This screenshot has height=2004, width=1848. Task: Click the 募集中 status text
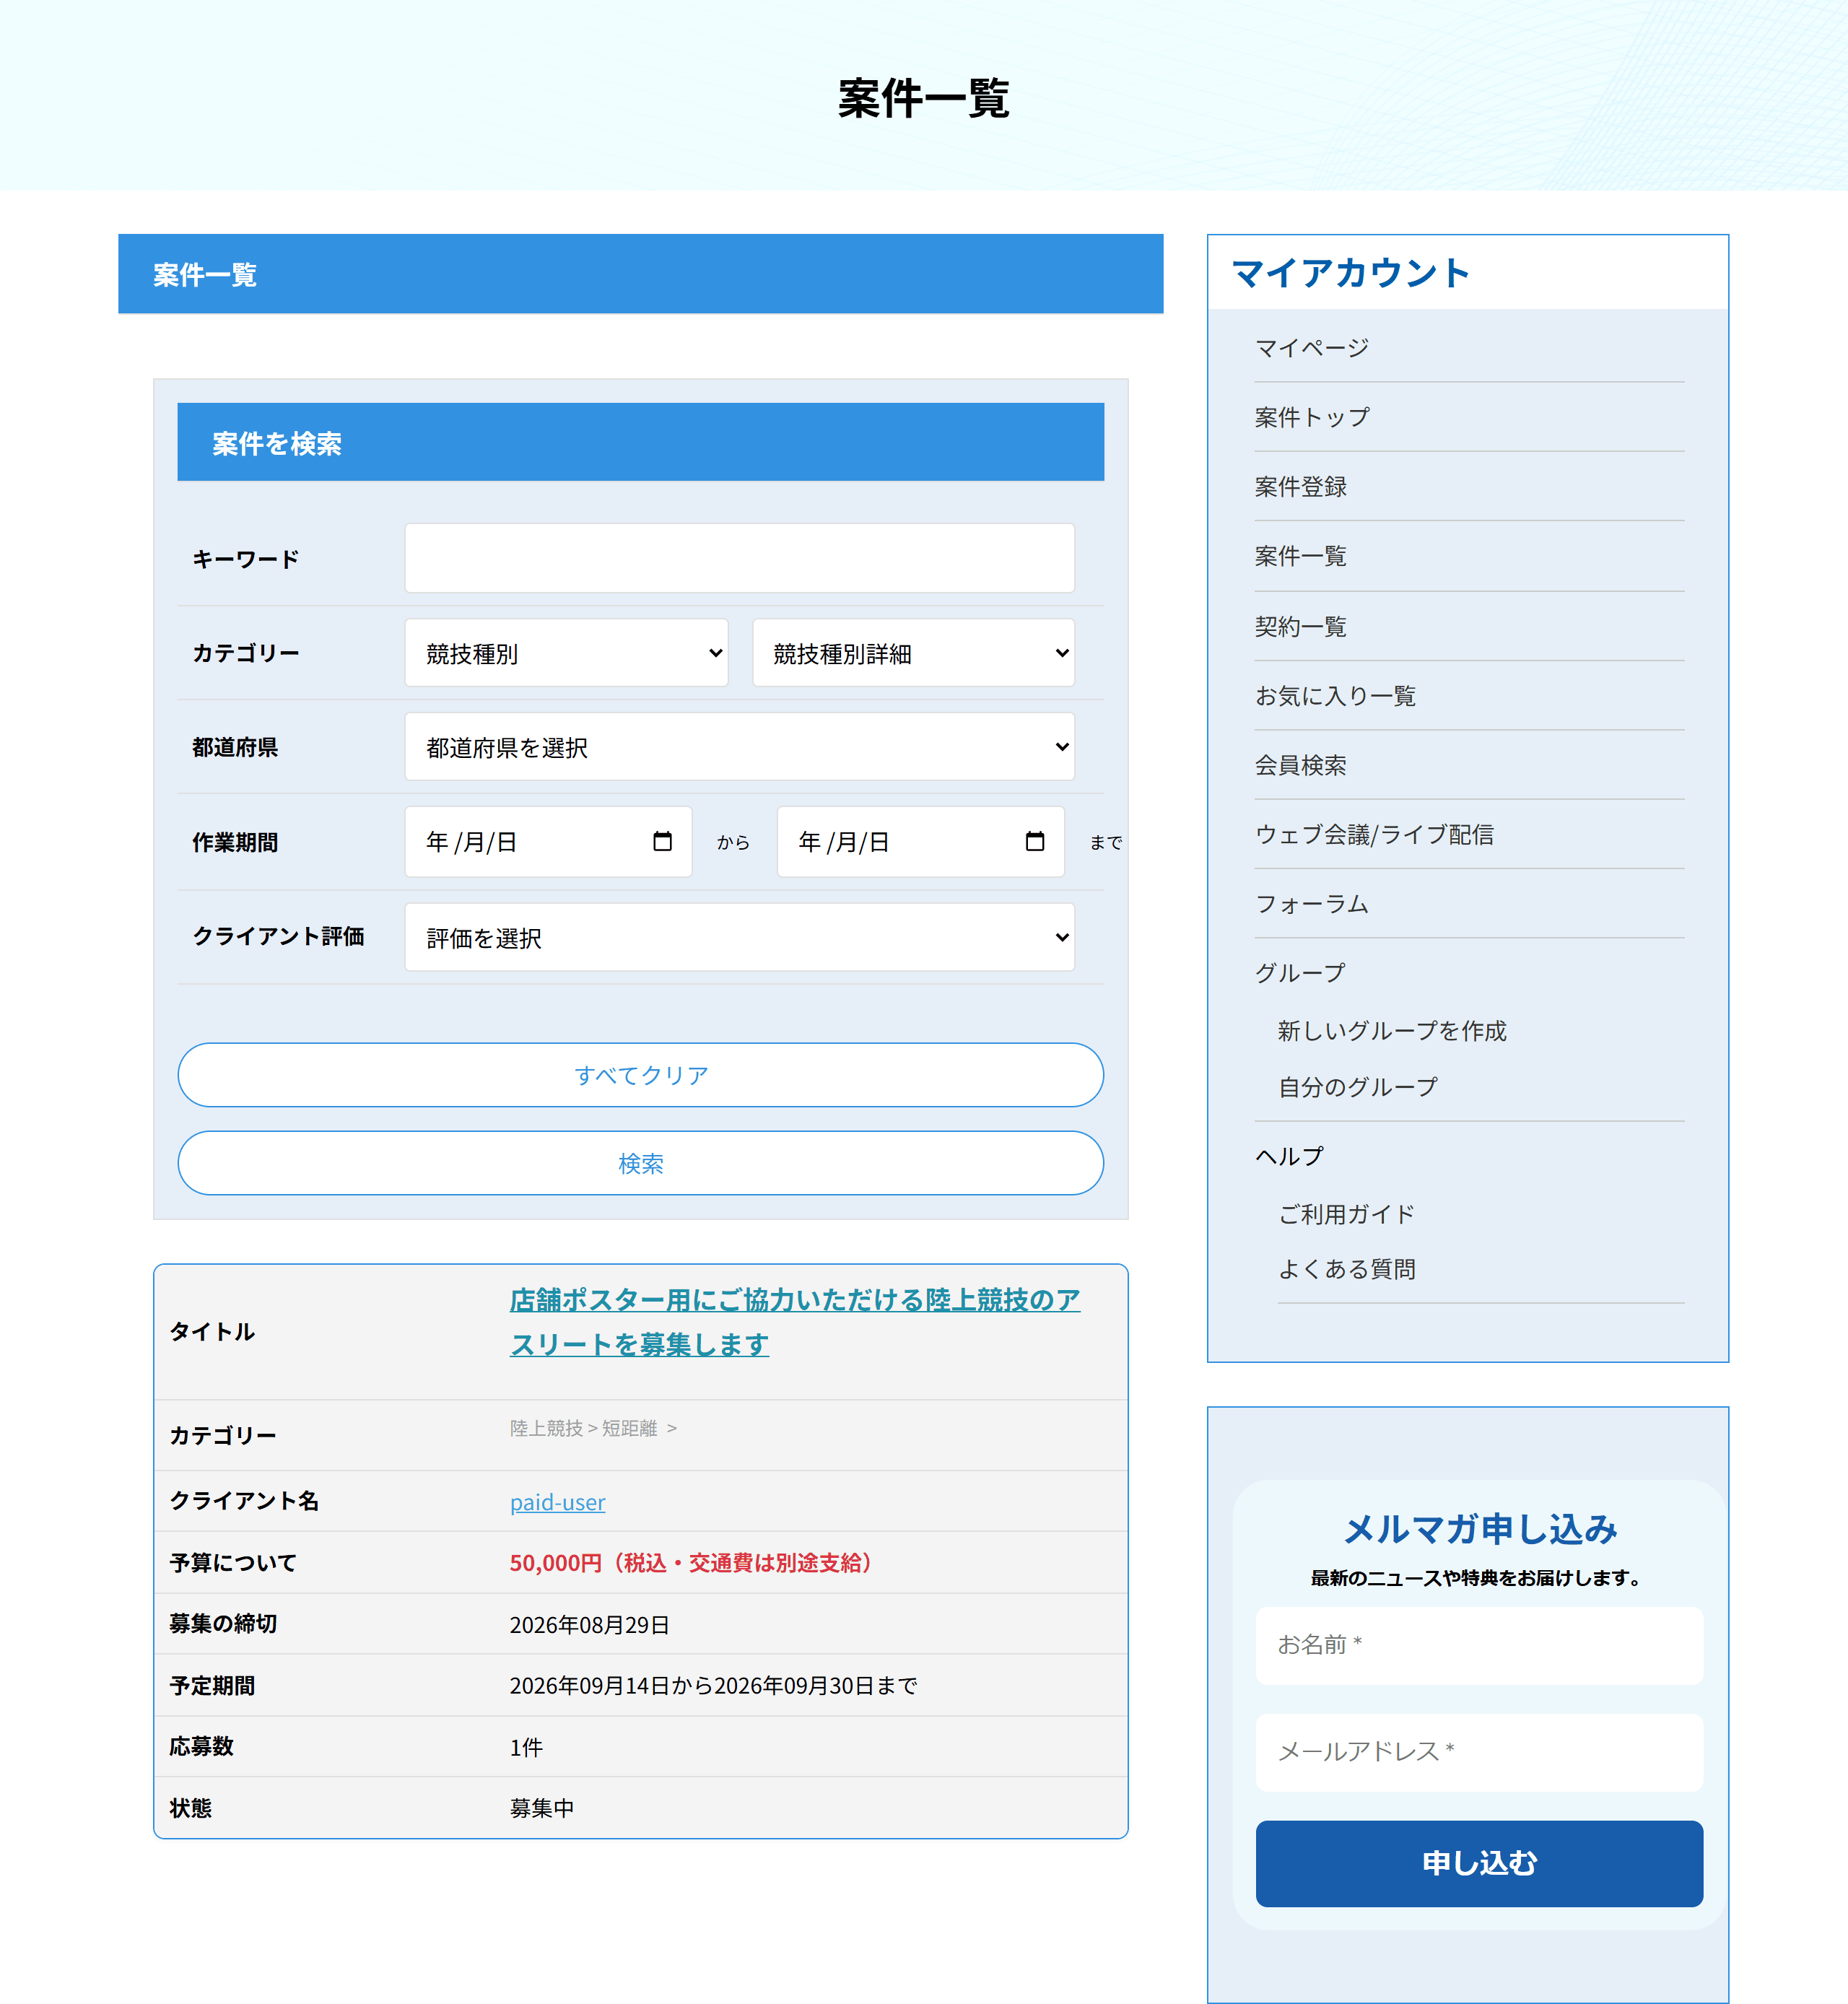pos(542,1808)
